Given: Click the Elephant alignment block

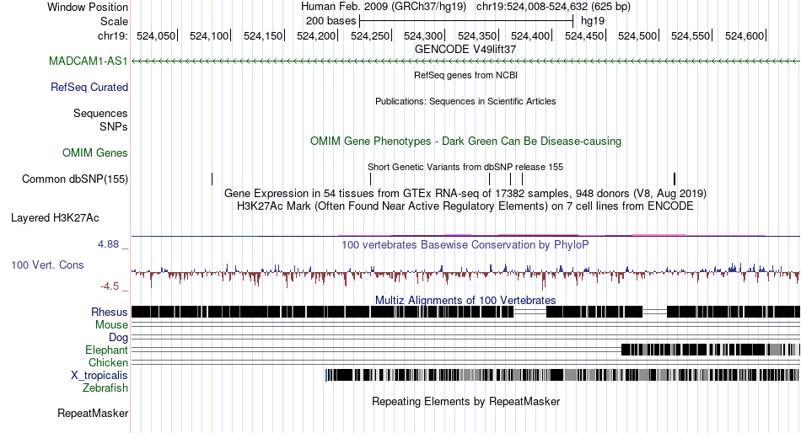Looking at the screenshot, I should 711,350.
